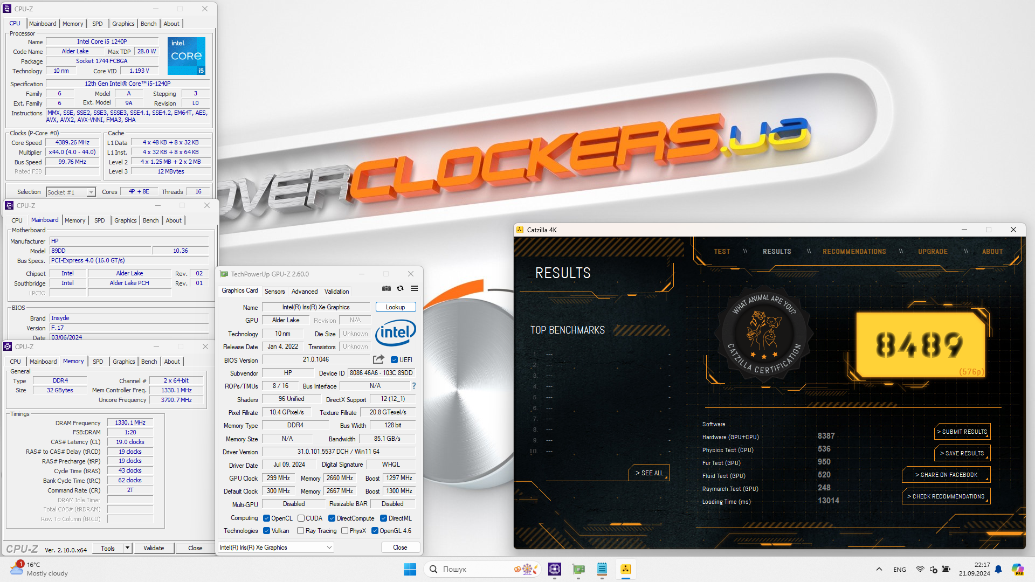This screenshot has width=1035, height=582.
Task: Open the CPU-Z Tools dropdown arrow
Action: coord(127,548)
